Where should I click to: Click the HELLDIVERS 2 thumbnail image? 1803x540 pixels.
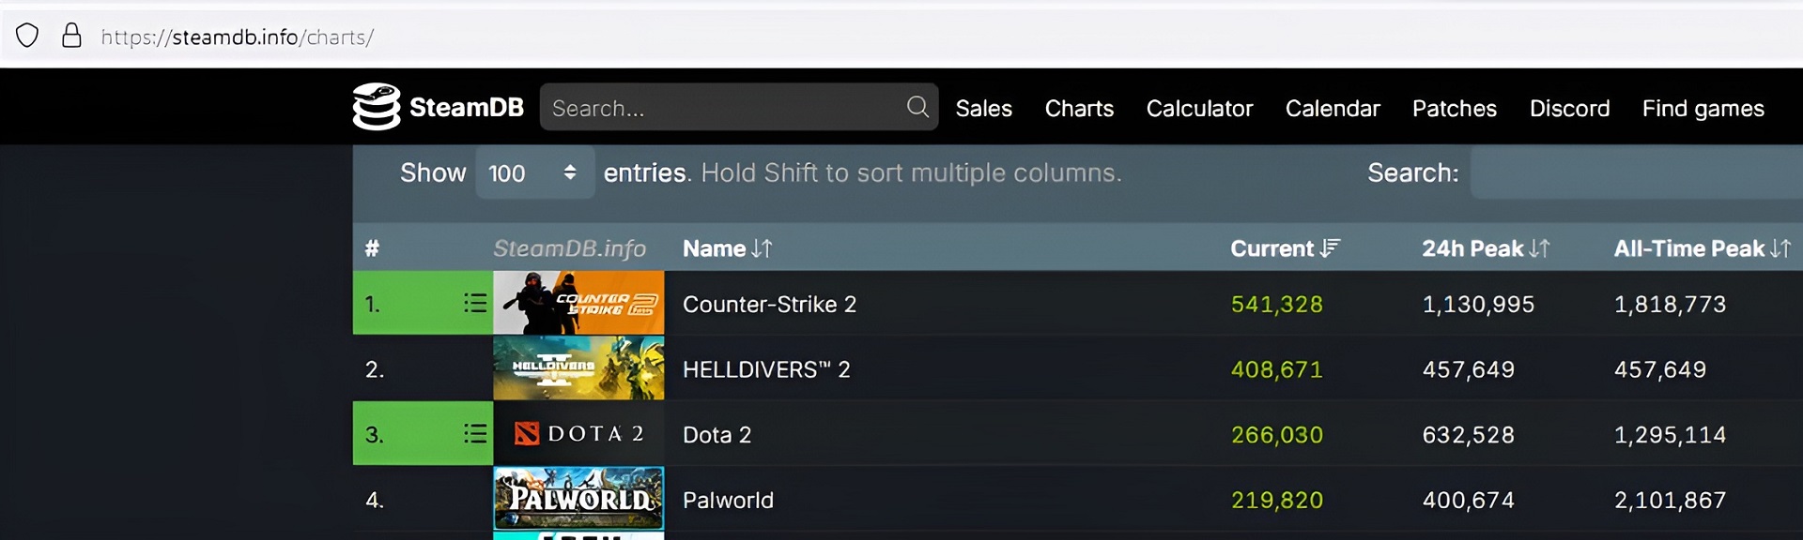point(578,368)
